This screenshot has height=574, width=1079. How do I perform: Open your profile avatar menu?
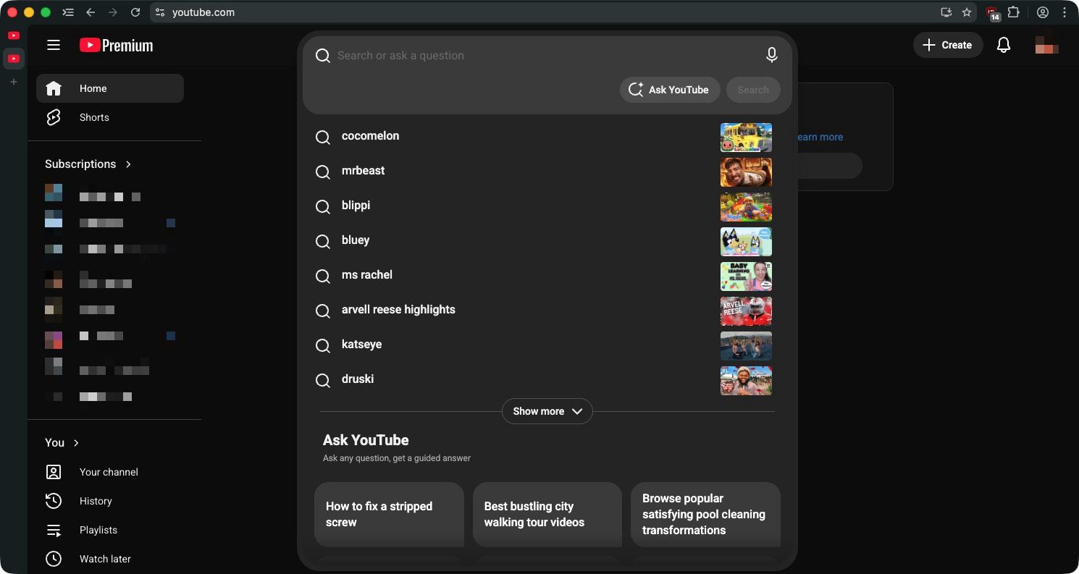tap(1046, 45)
